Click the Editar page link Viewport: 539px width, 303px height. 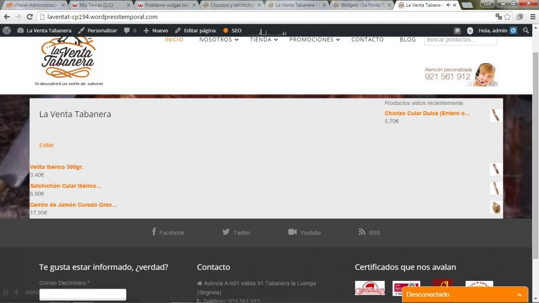click(47, 145)
